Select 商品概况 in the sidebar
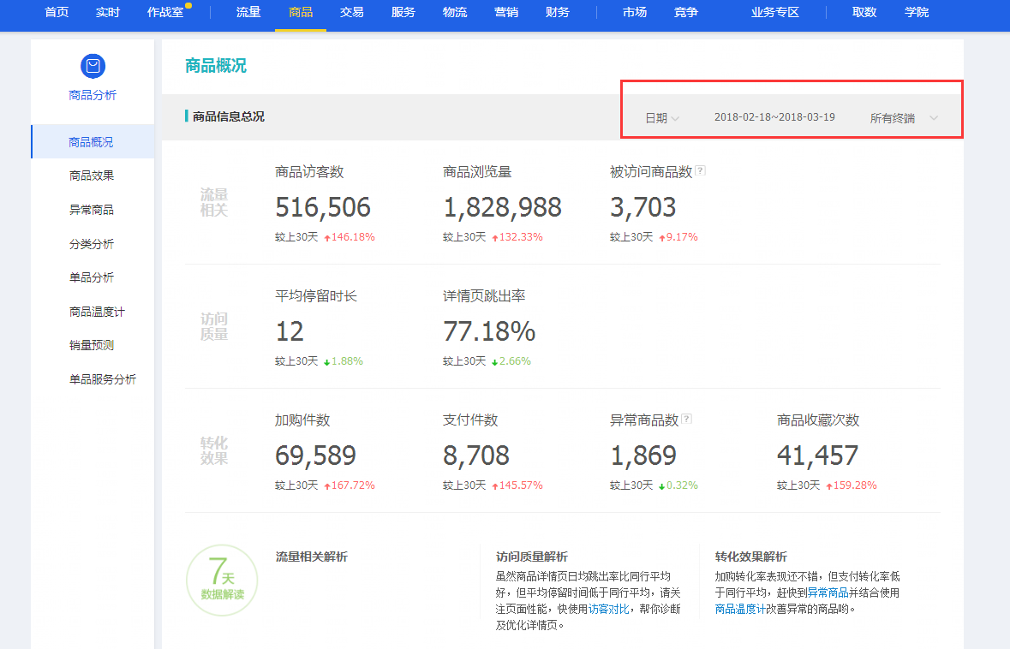 click(93, 141)
